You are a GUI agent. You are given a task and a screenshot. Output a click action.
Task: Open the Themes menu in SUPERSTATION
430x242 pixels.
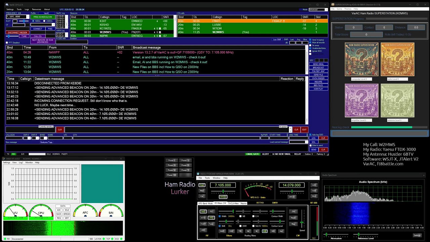(x=348, y=9)
